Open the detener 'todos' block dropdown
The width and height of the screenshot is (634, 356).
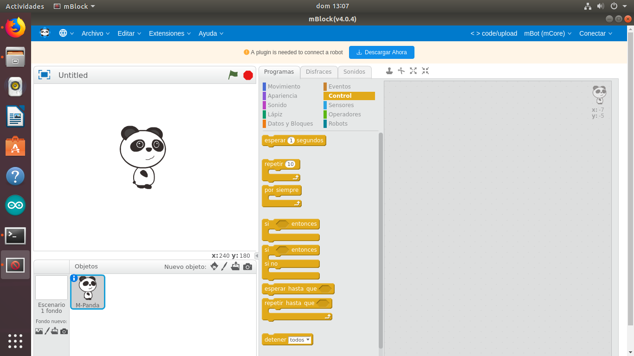click(299, 340)
